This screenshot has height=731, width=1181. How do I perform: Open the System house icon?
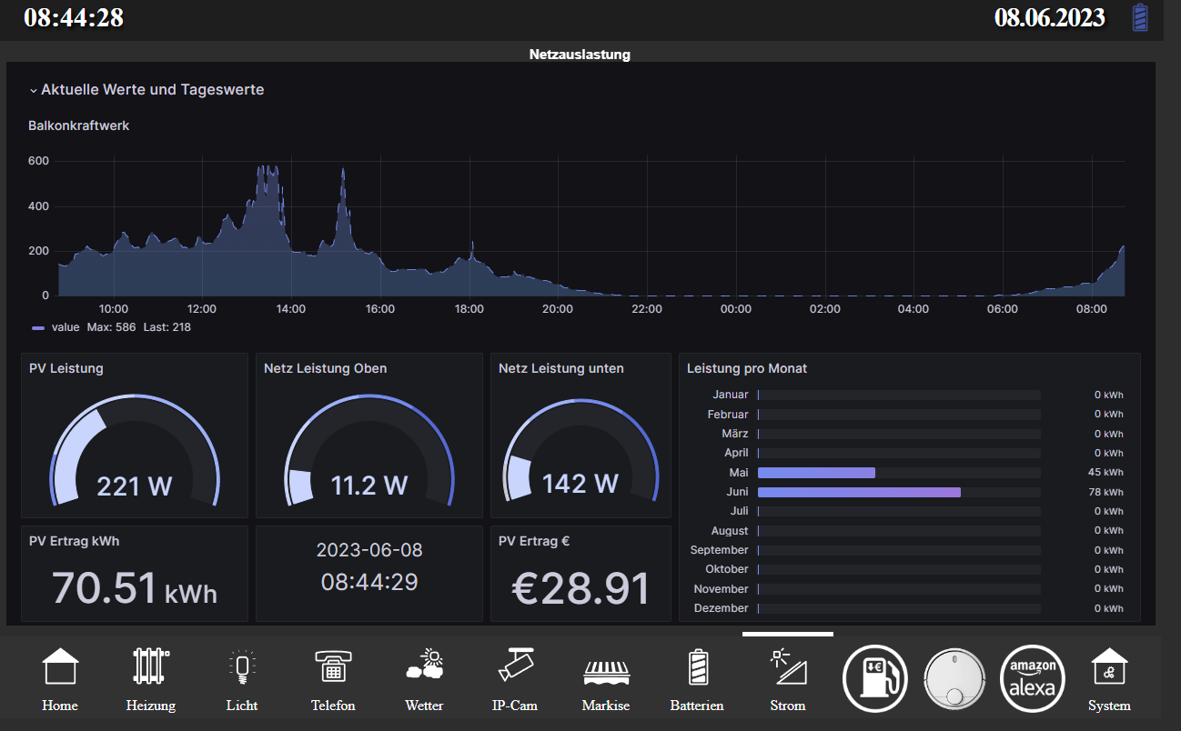coord(1109,667)
